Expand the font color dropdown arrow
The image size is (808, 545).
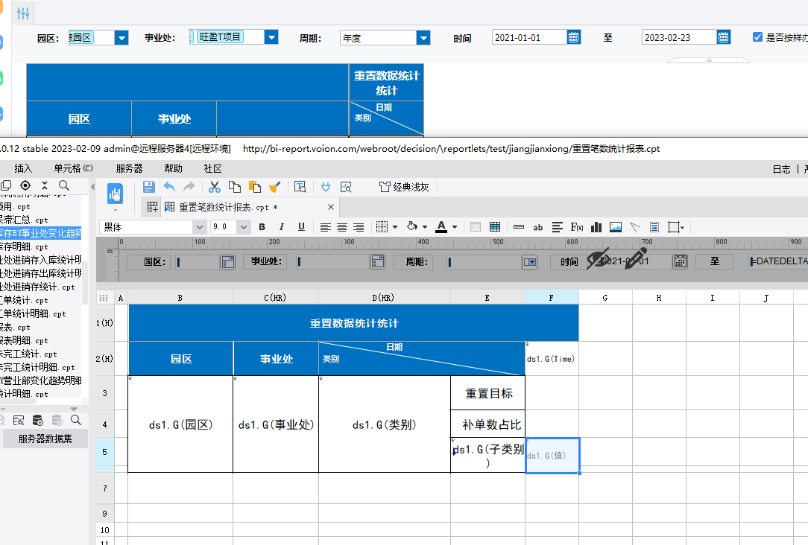click(455, 227)
